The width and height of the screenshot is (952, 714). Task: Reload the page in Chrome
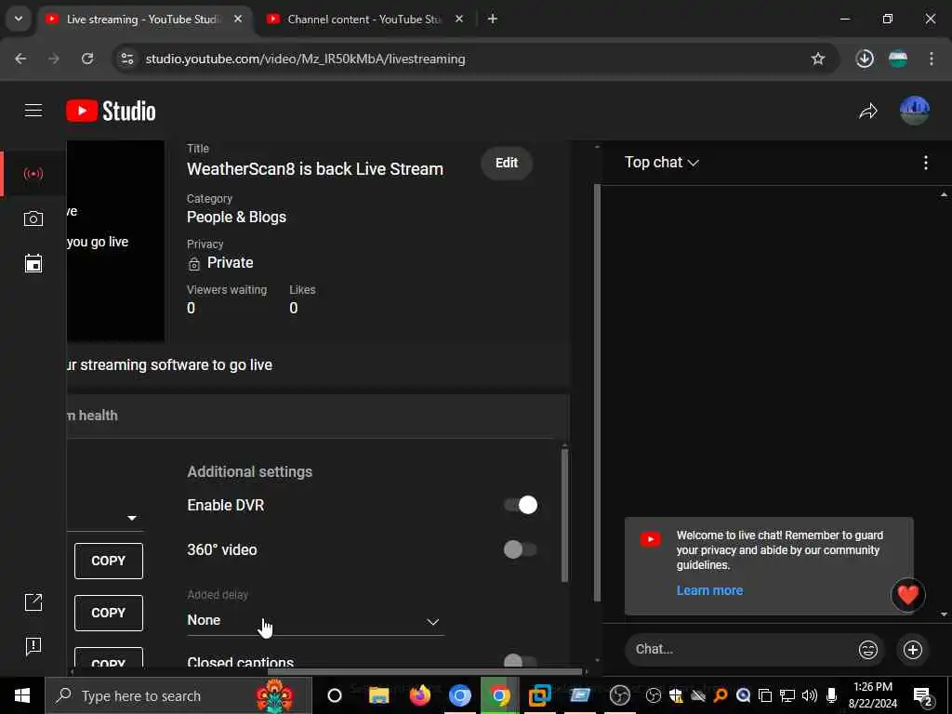pyautogui.click(x=87, y=59)
